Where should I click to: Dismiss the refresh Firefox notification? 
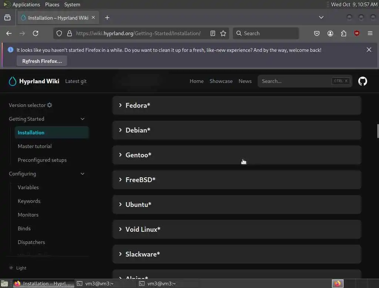point(369,50)
